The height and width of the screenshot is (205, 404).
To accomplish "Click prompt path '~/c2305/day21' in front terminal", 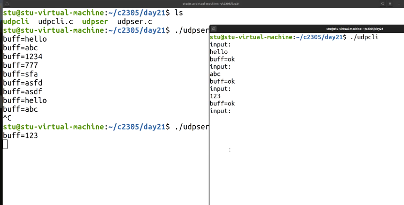I will pos(319,37).
